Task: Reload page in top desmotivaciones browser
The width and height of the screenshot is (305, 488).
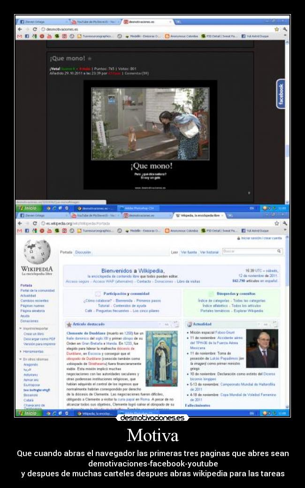Action: pos(35,29)
